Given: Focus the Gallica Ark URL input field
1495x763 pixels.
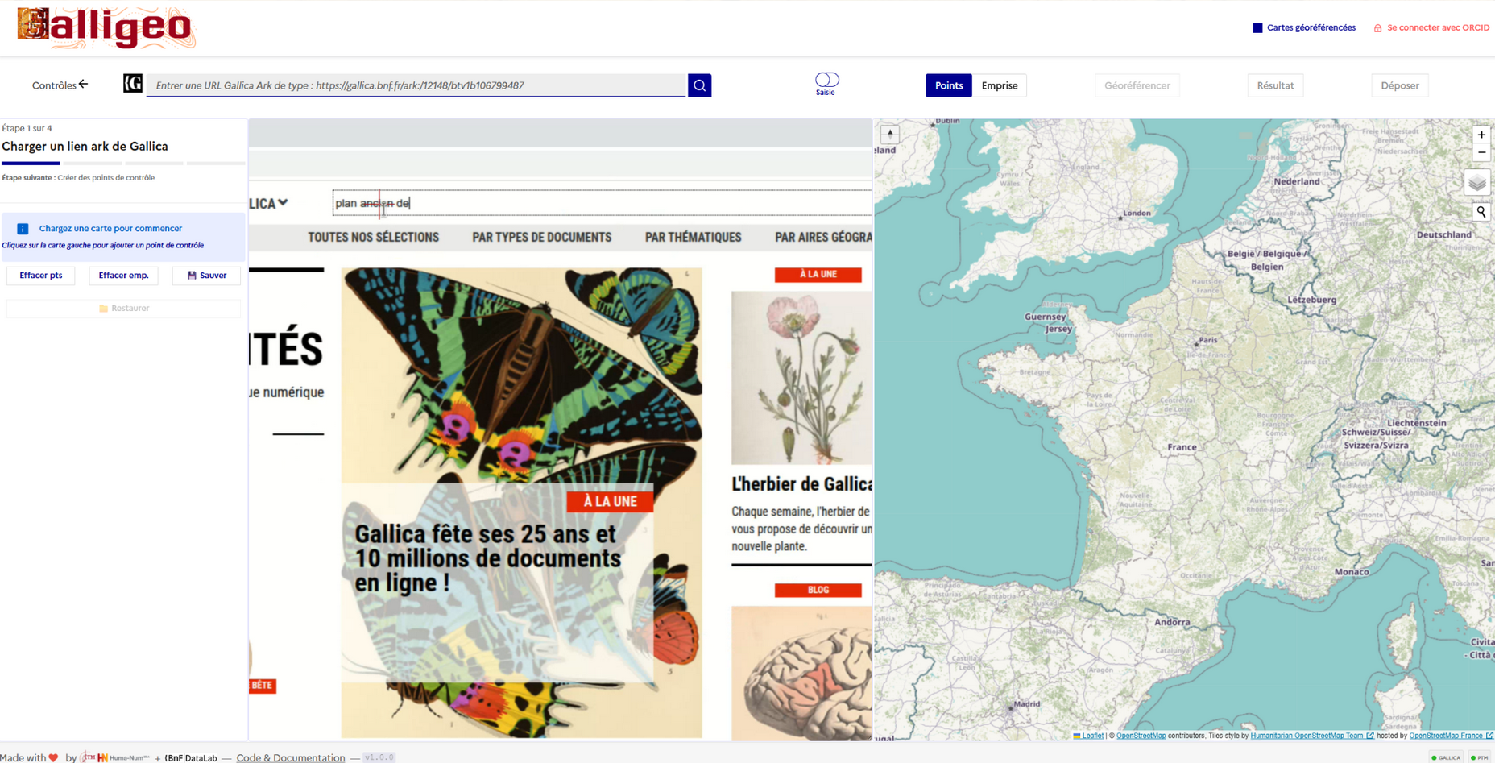Looking at the screenshot, I should [x=416, y=85].
